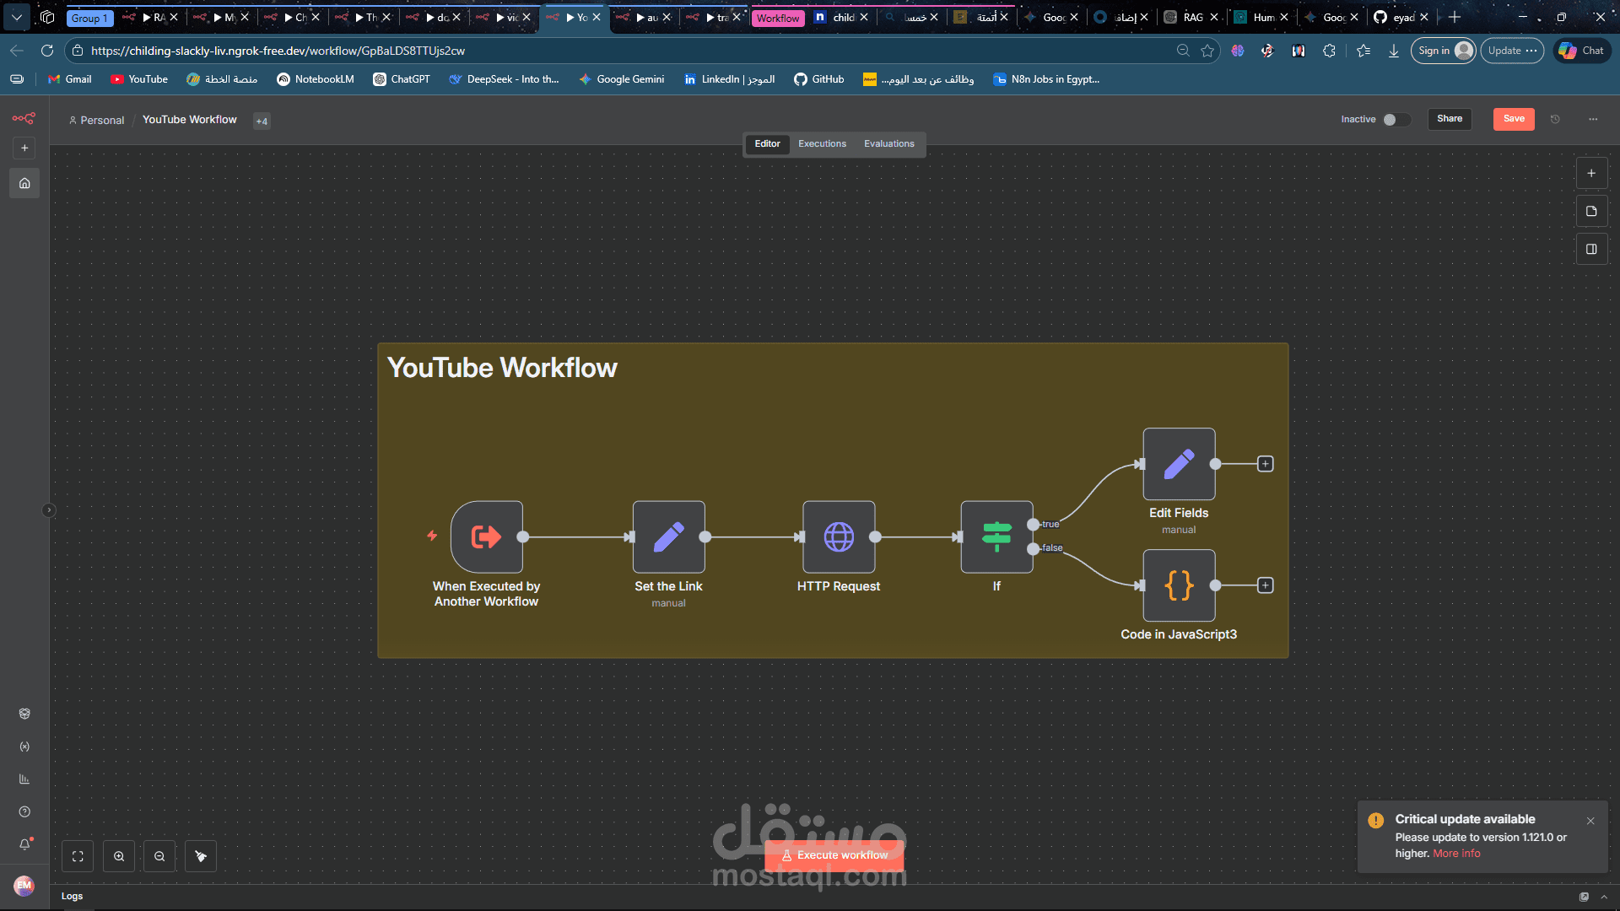Viewport: 1620px width, 911px height.
Task: Toggle the workflow Inactive switch
Action: (1396, 120)
